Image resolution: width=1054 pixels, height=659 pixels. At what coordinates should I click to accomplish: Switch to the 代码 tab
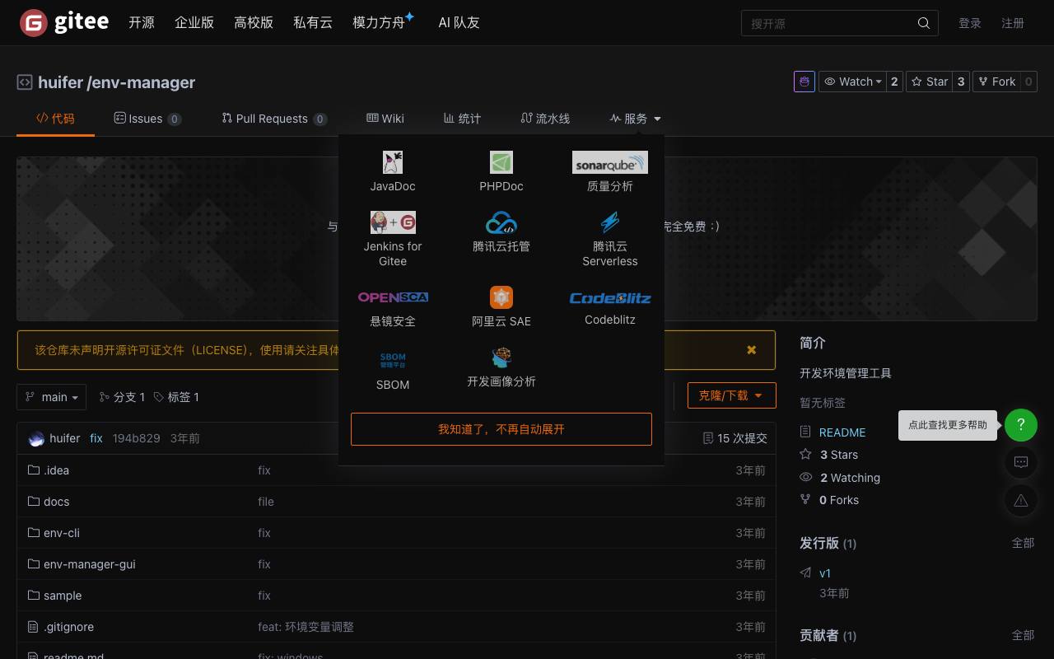[55, 119]
